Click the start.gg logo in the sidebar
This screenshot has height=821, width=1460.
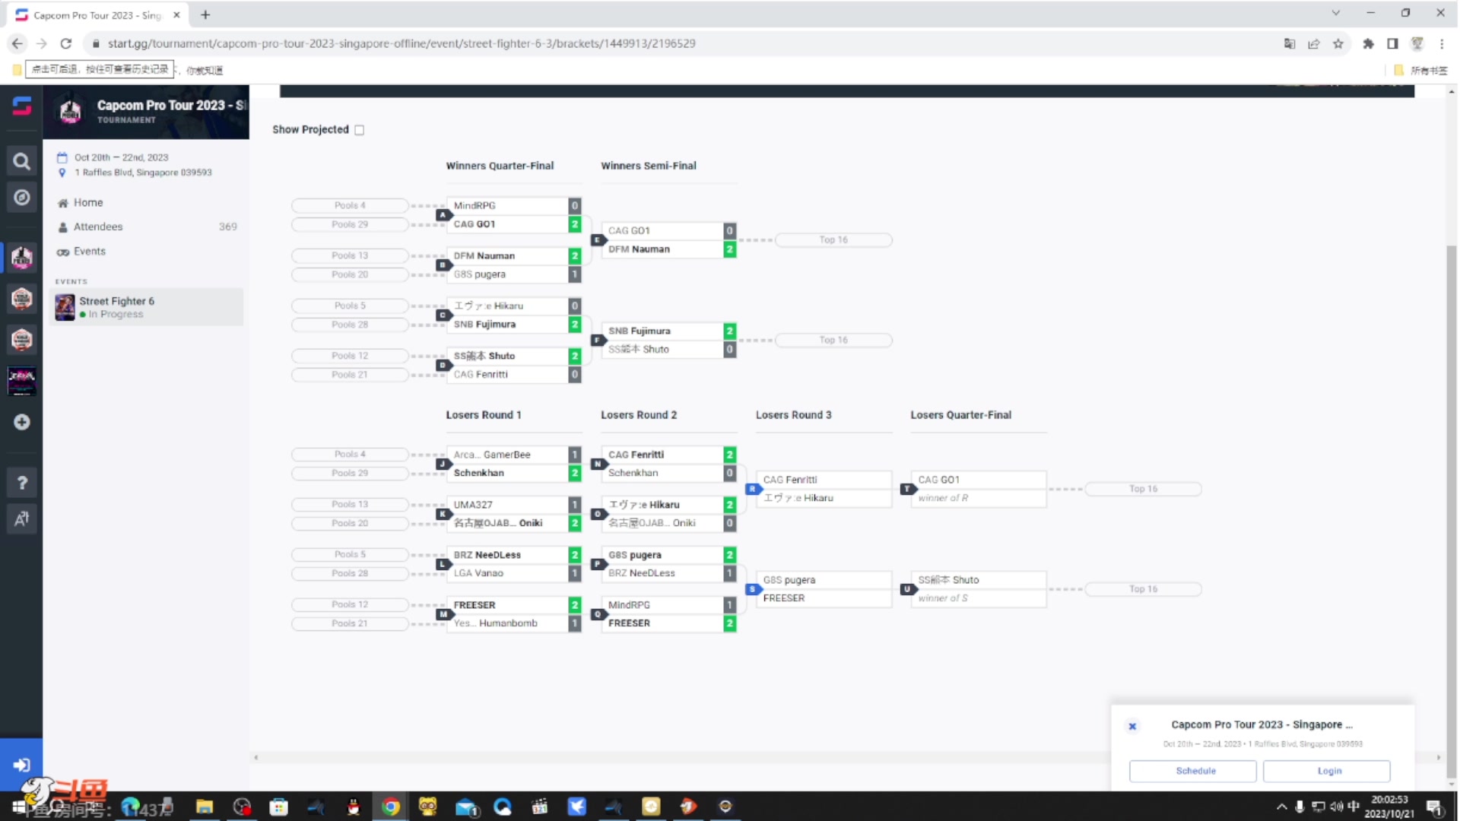click(x=21, y=106)
